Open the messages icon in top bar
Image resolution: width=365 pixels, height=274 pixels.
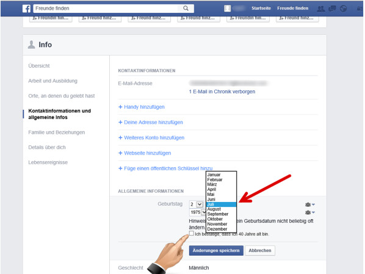point(332,9)
